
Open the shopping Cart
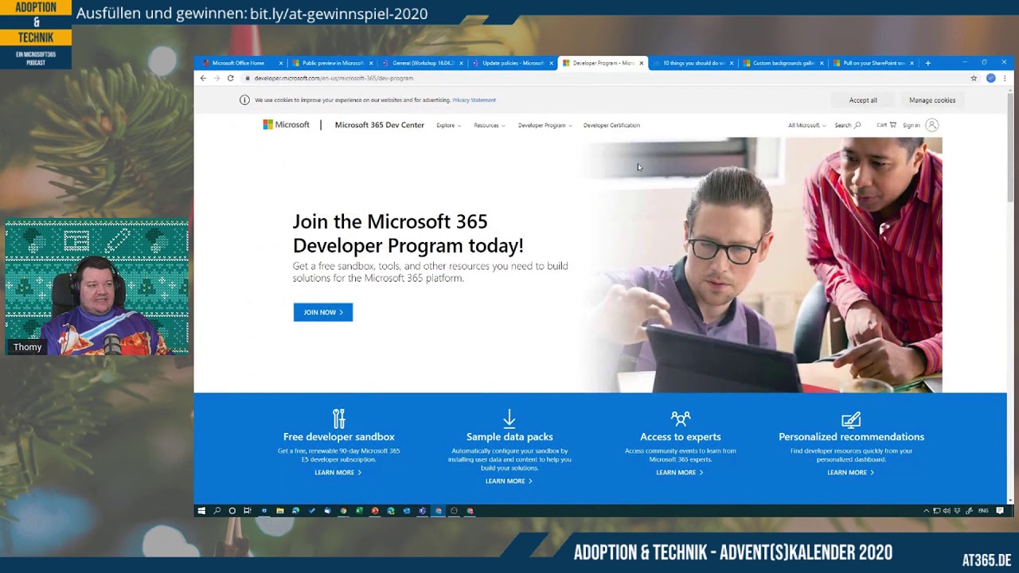pos(886,125)
